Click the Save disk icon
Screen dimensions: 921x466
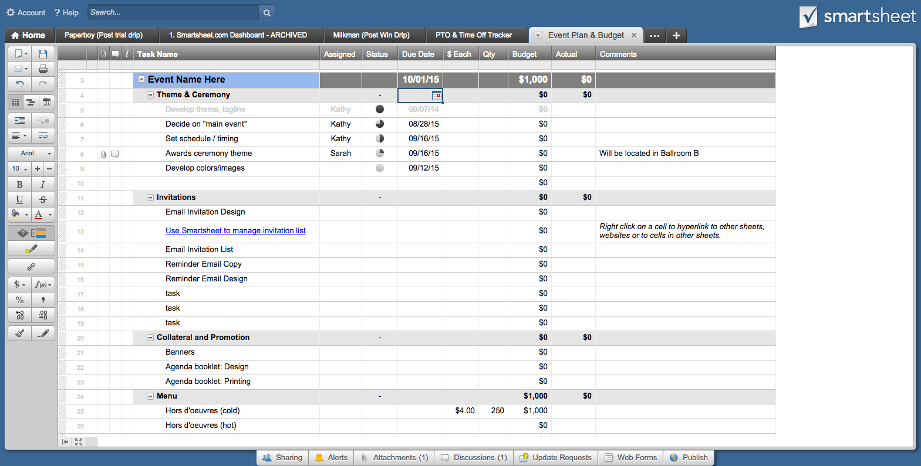43,54
